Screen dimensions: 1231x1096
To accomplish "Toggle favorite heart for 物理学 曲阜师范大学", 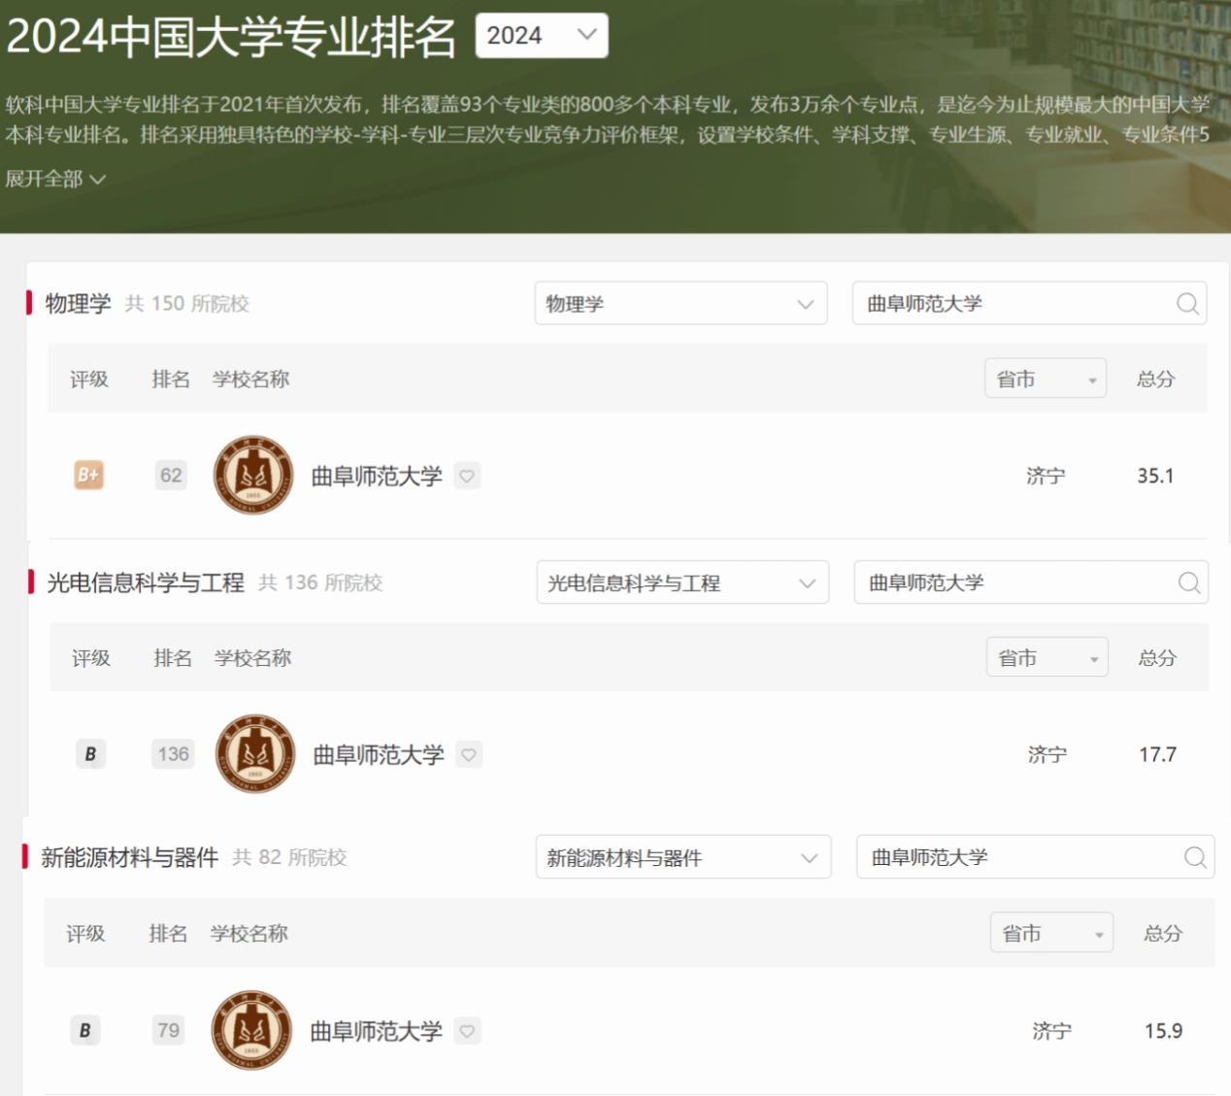I will click(x=467, y=476).
